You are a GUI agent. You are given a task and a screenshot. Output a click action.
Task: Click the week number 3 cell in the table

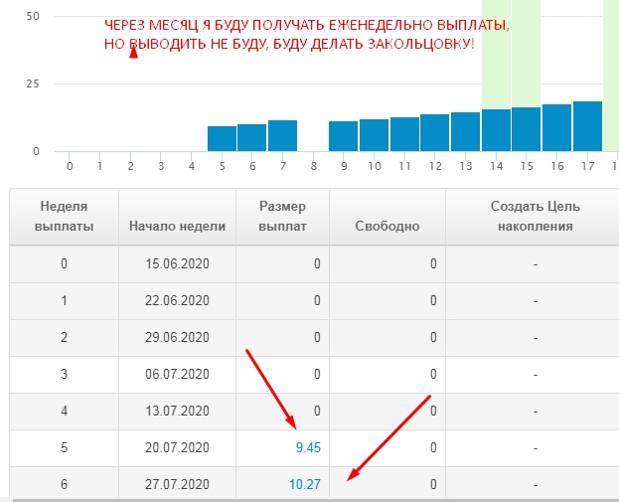click(64, 374)
